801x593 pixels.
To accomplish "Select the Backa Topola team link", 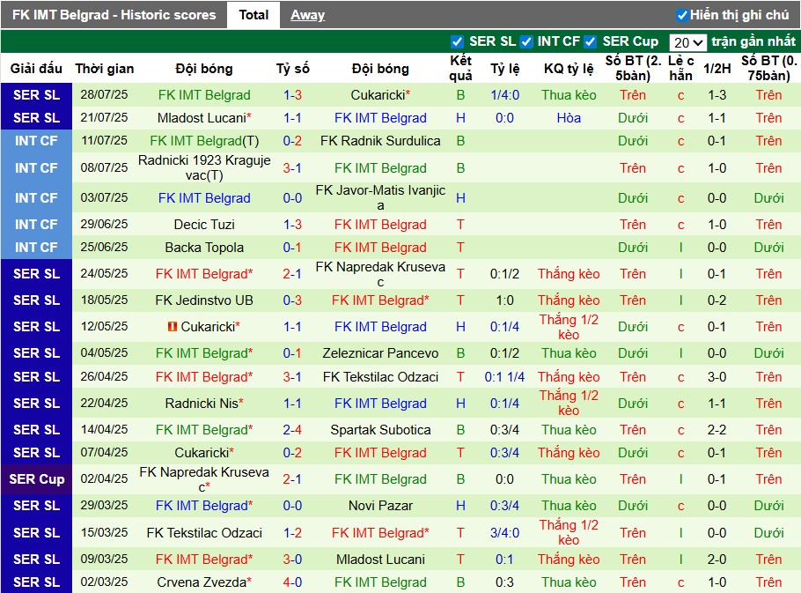I will click(204, 248).
